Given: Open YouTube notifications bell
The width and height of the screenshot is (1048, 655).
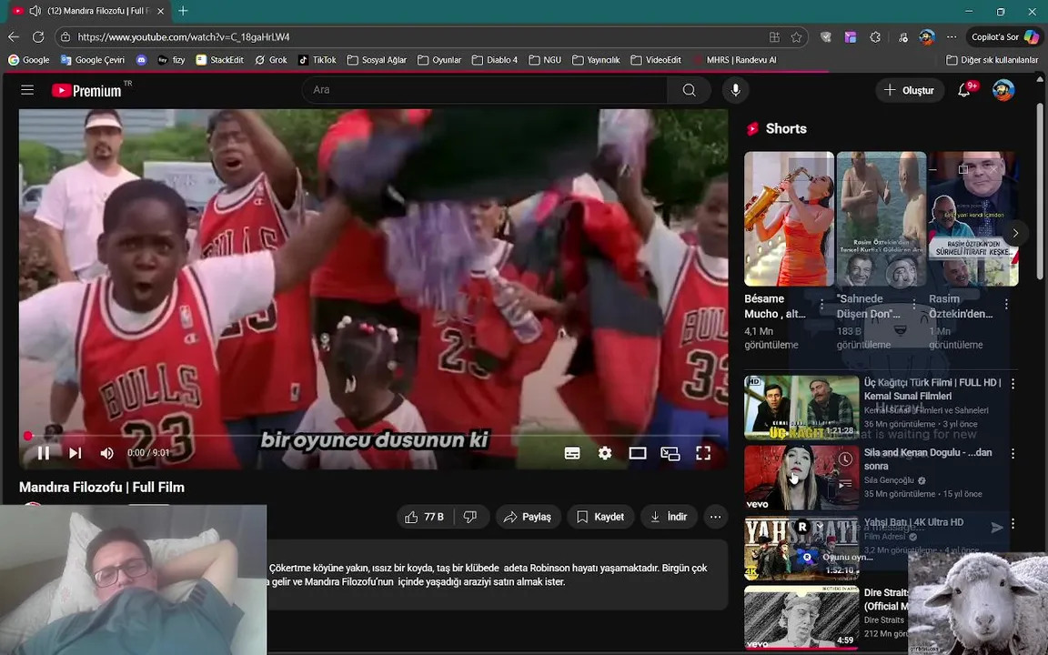Looking at the screenshot, I should pyautogui.click(x=964, y=89).
